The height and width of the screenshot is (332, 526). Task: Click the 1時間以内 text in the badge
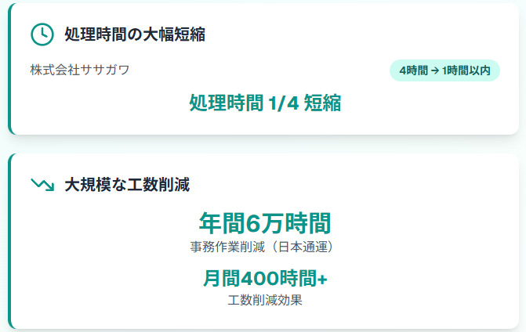[x=466, y=70]
